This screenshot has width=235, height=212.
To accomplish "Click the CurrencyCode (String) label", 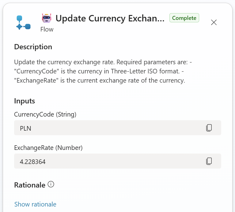I will (x=45, y=114).
